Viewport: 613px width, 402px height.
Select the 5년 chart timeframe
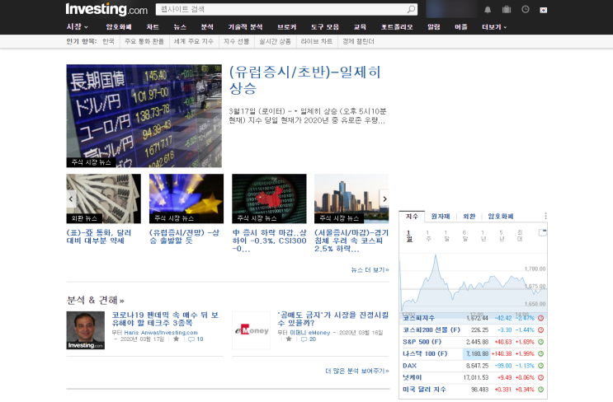click(502, 236)
